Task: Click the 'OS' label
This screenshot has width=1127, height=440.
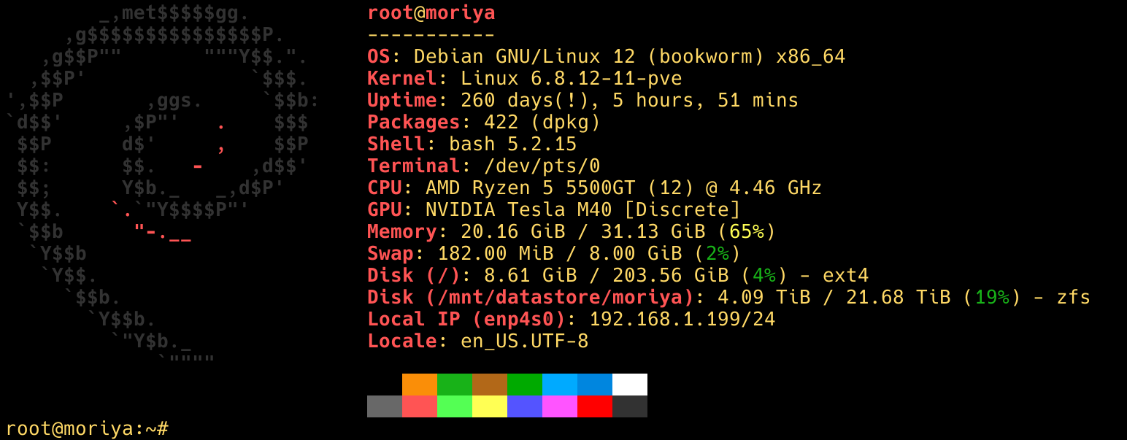Action: [x=379, y=57]
